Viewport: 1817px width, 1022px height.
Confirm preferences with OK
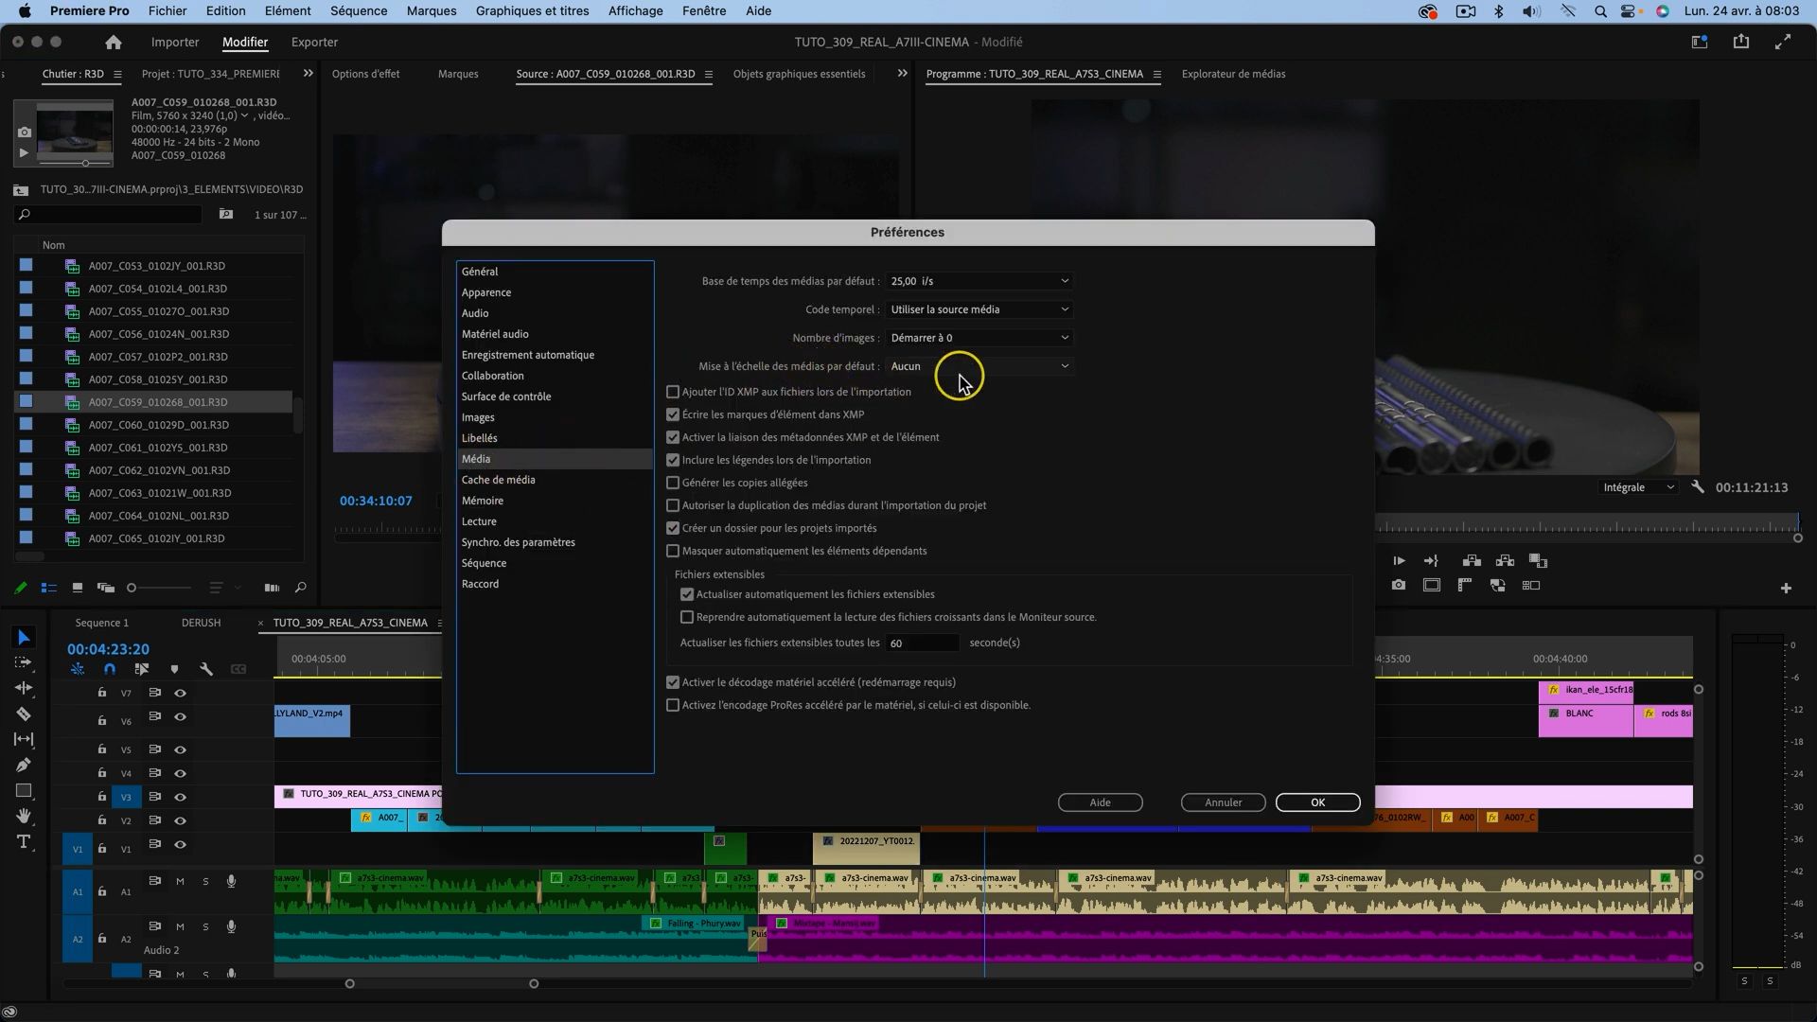1317,802
